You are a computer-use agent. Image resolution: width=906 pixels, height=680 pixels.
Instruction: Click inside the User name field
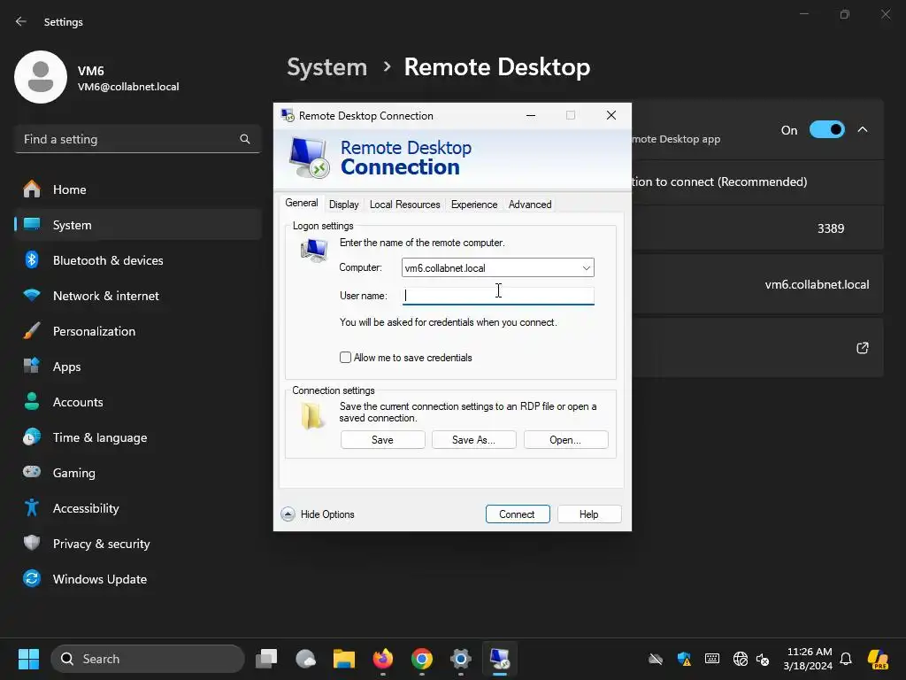click(498, 296)
